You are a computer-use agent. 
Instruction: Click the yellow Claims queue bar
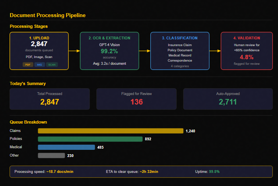tap(111, 131)
